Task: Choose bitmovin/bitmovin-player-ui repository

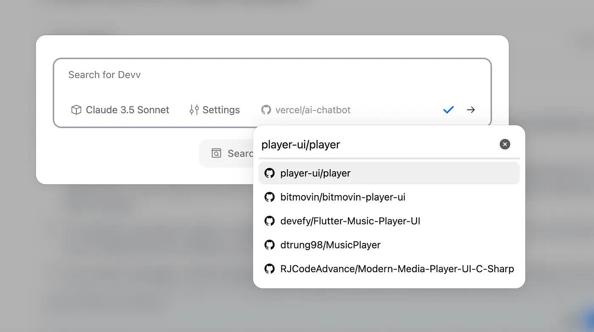Action: click(389, 197)
